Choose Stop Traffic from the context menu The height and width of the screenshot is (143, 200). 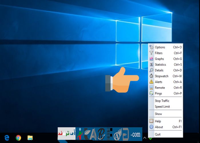162,101
